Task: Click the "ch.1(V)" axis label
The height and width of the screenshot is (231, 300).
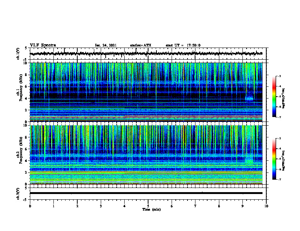Action: pos(18,54)
